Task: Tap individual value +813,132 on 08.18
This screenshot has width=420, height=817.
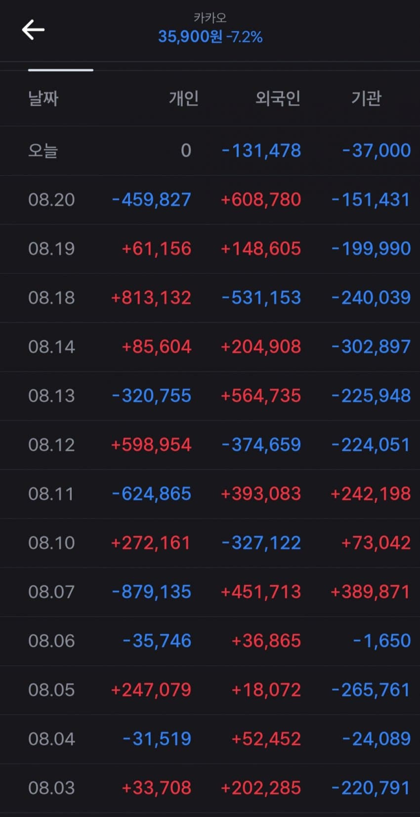Action: point(151,298)
